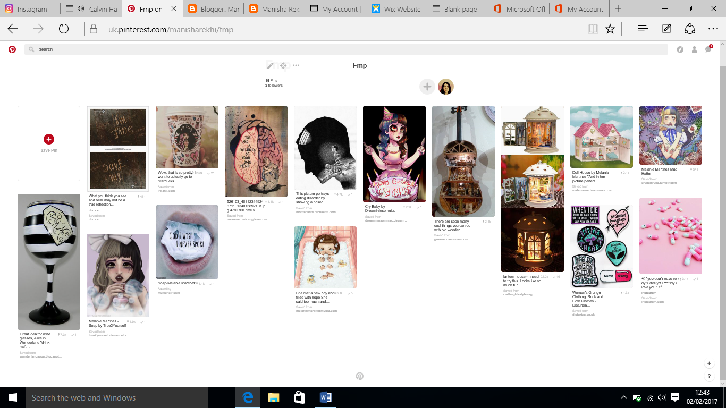Click the plus button above help icon
The height and width of the screenshot is (408, 726).
coord(709,363)
